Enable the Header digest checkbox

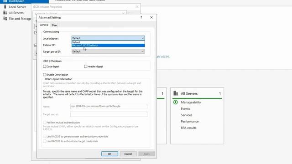pos(85,67)
